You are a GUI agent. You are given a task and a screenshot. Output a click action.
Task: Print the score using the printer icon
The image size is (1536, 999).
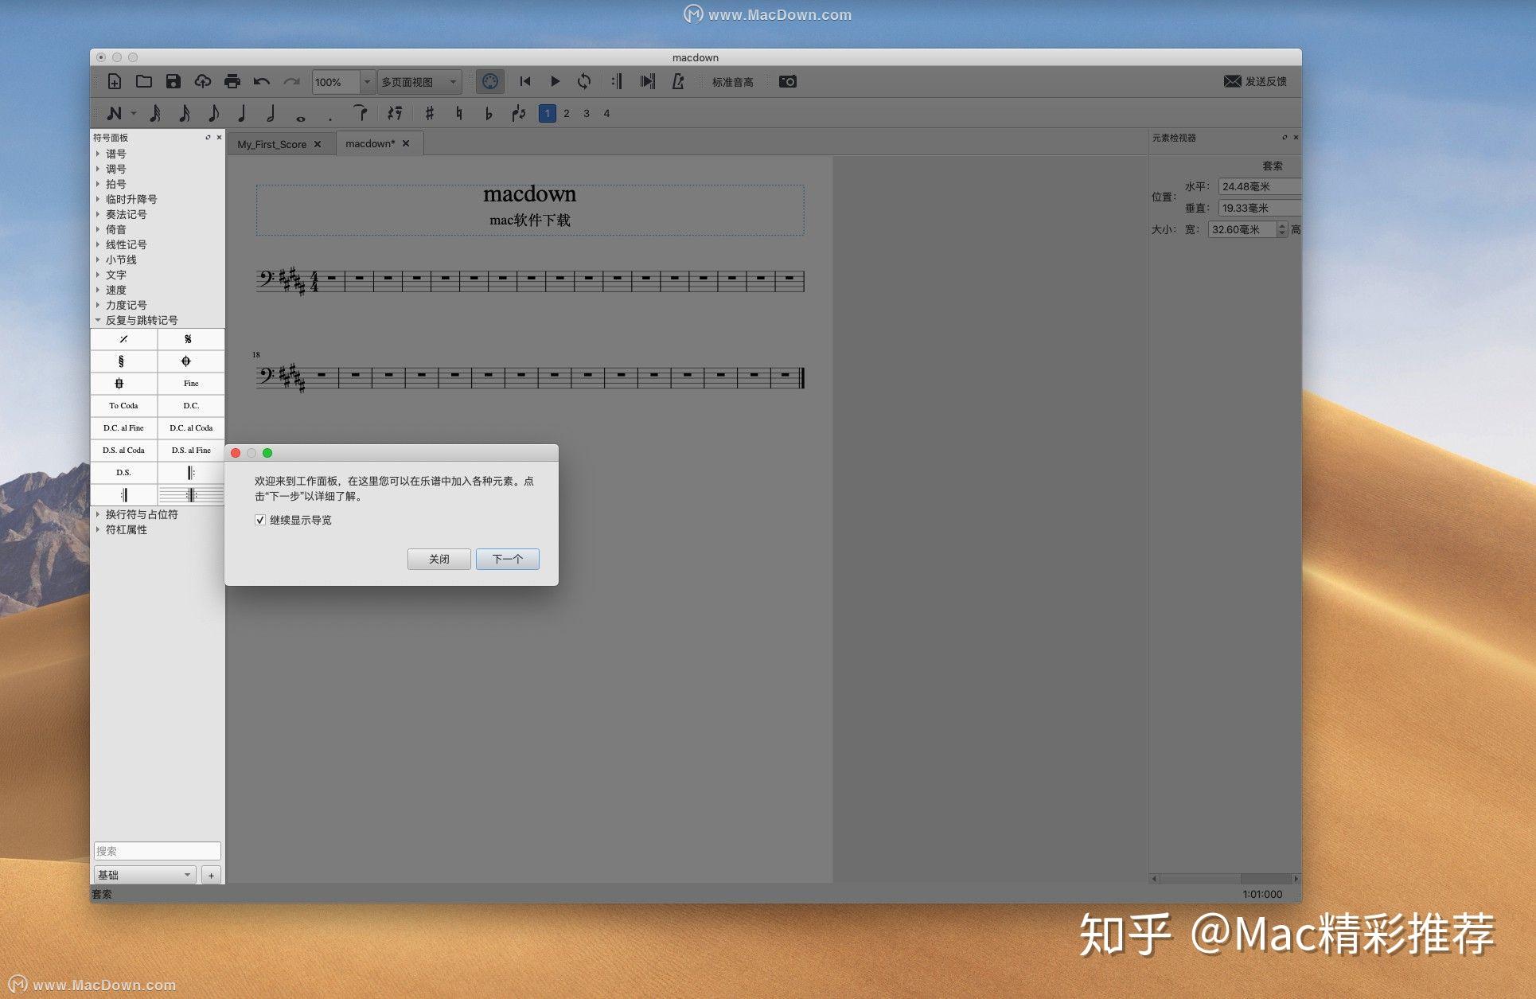click(x=232, y=81)
